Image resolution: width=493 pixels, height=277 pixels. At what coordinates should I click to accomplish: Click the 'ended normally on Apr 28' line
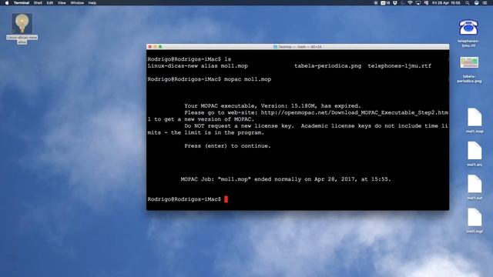tap(286, 179)
